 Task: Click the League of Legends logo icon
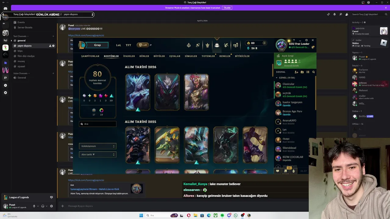[82, 45]
